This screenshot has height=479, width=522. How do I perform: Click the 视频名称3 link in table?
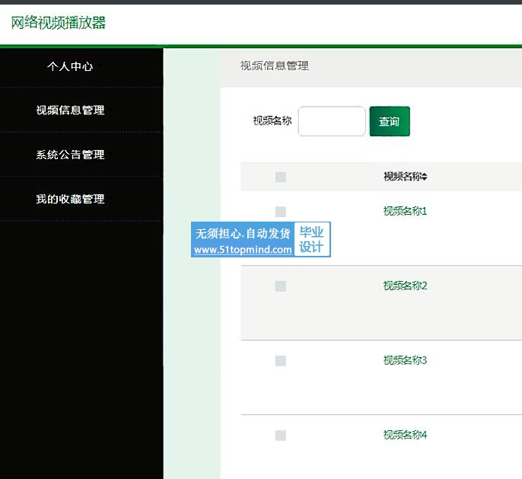[x=405, y=360]
